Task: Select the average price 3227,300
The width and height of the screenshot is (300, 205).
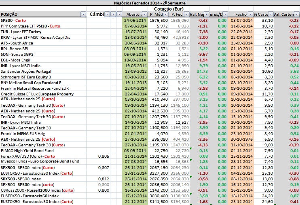Action: tap(158, 173)
